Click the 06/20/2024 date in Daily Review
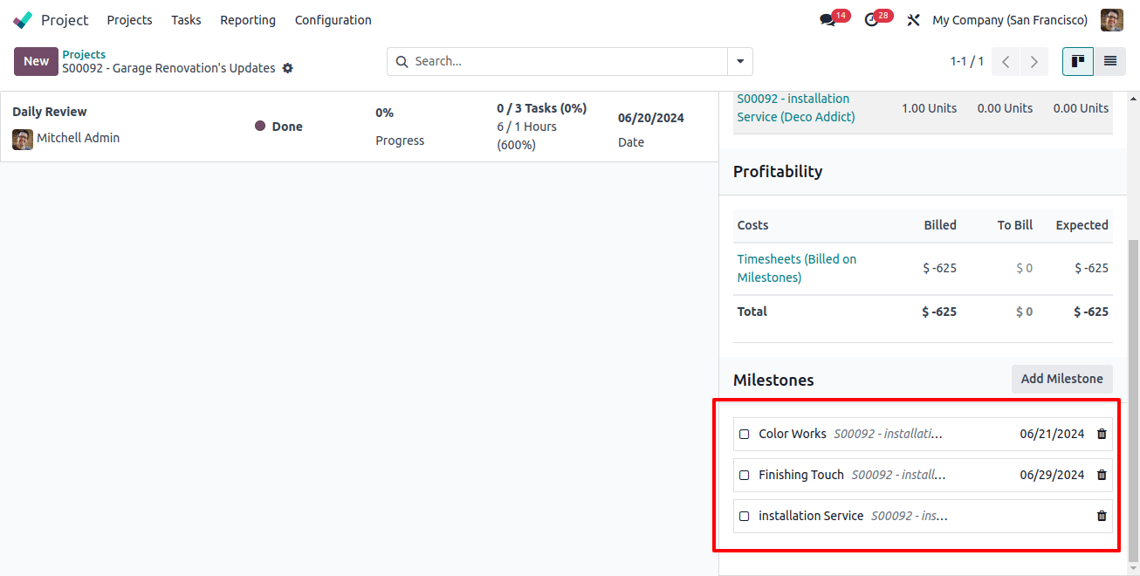 (651, 118)
